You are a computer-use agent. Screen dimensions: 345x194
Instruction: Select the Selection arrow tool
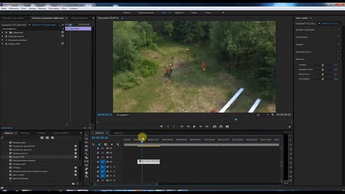coord(86,135)
